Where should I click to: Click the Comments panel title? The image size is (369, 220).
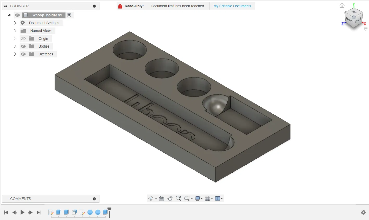(x=21, y=199)
